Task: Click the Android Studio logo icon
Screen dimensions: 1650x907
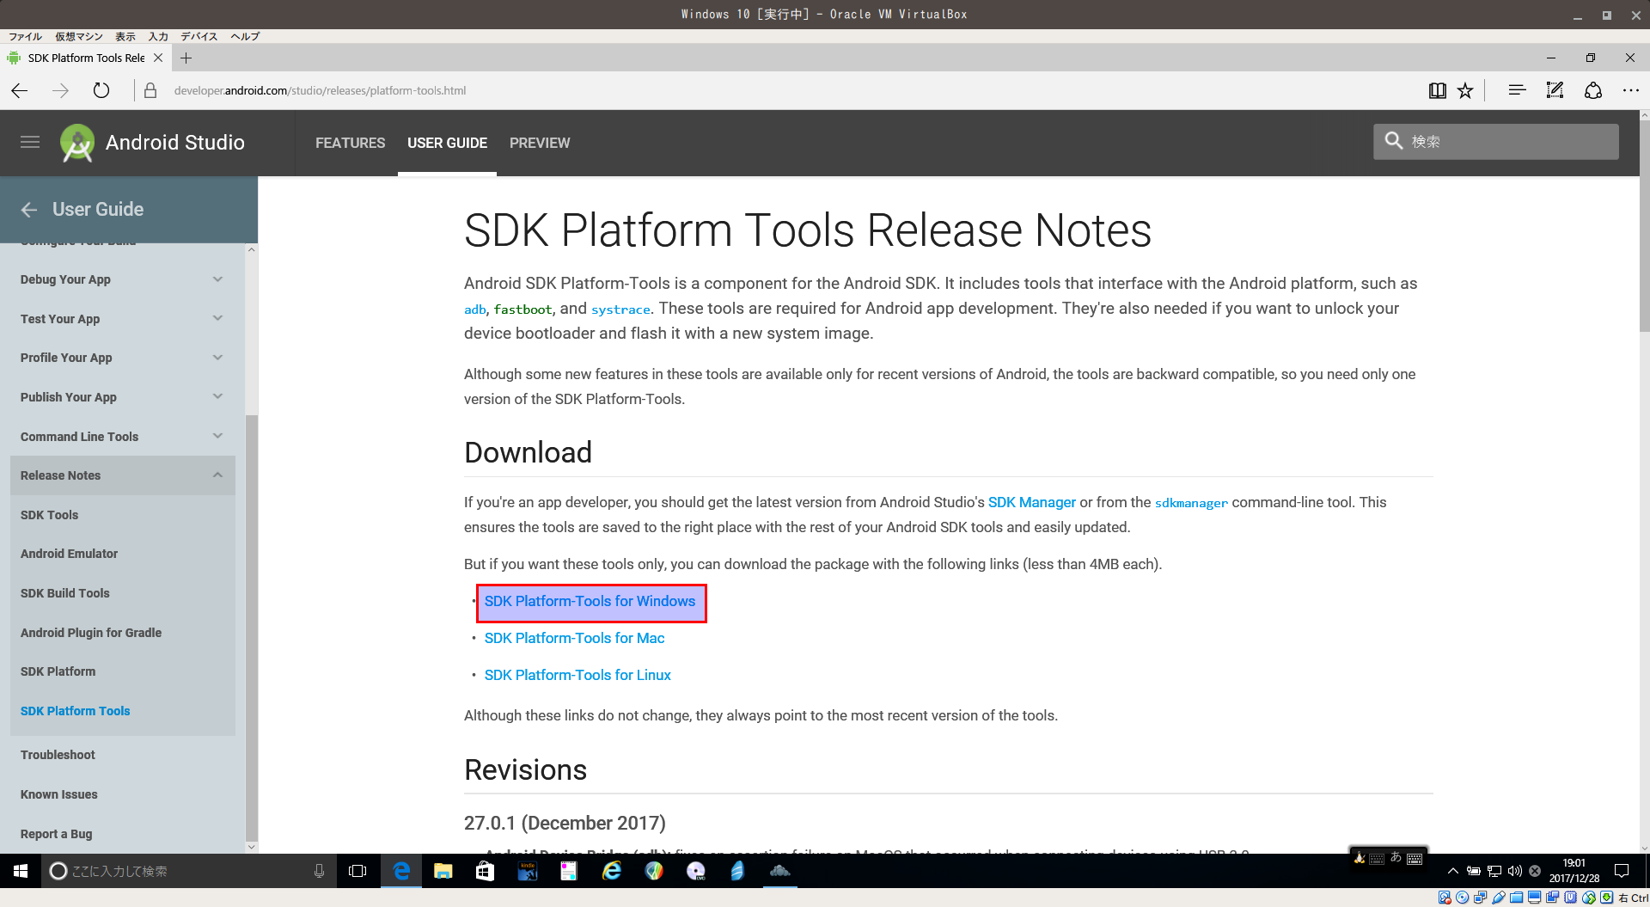Action: click(x=76, y=143)
